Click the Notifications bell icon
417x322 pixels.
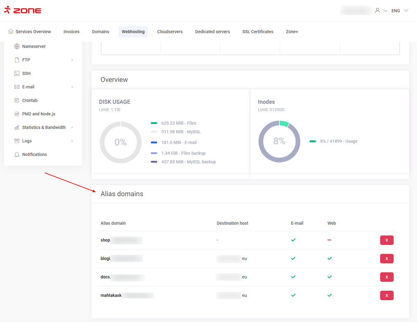(17, 154)
